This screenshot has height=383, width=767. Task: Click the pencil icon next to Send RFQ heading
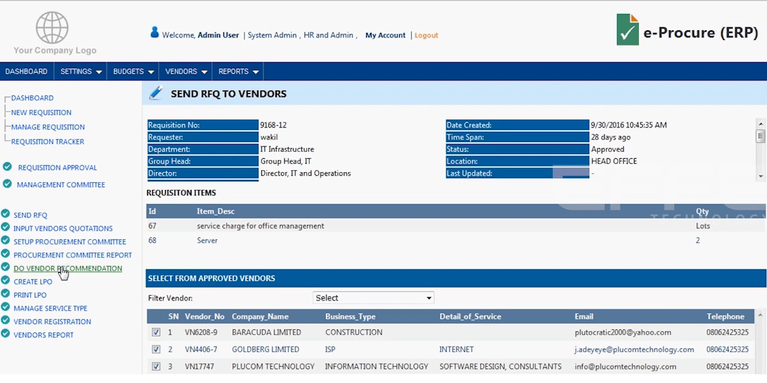156,93
